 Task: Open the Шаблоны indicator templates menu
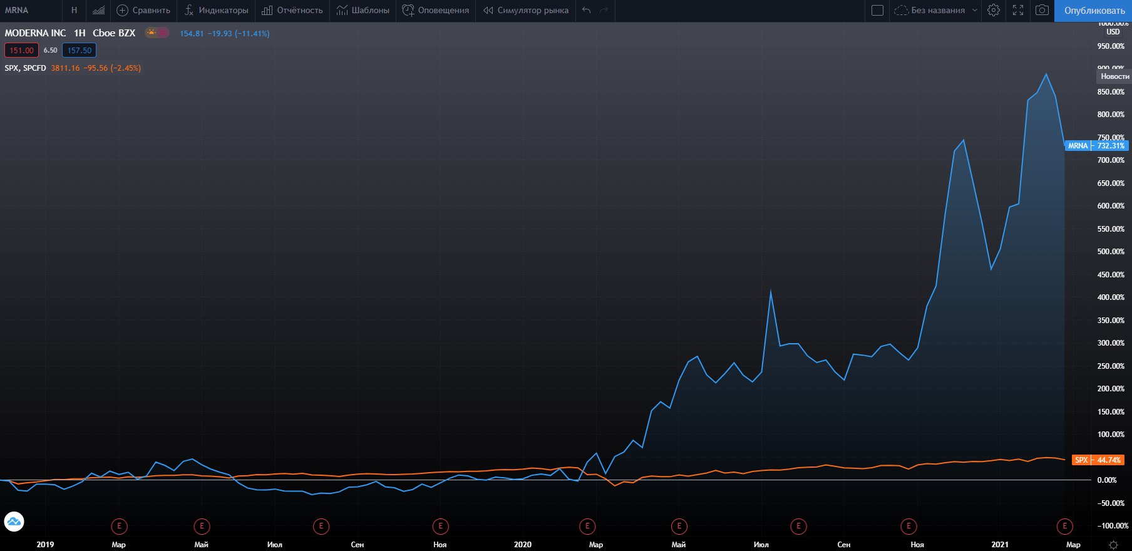pos(363,11)
